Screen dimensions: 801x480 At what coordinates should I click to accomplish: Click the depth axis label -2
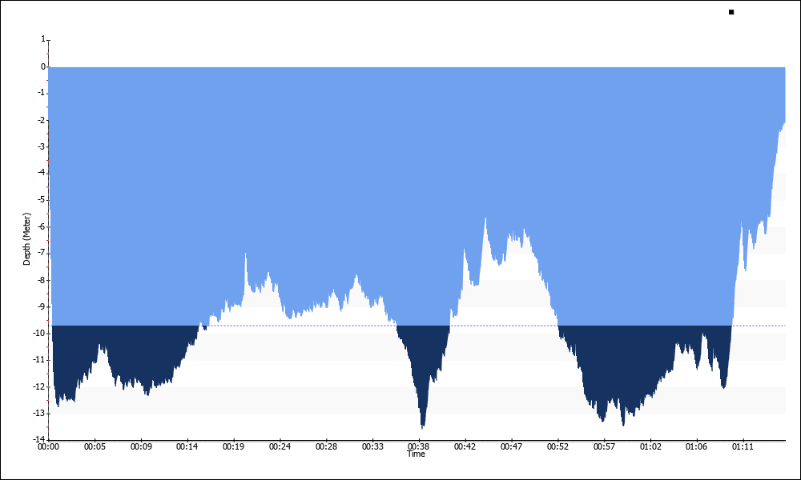tap(42, 120)
